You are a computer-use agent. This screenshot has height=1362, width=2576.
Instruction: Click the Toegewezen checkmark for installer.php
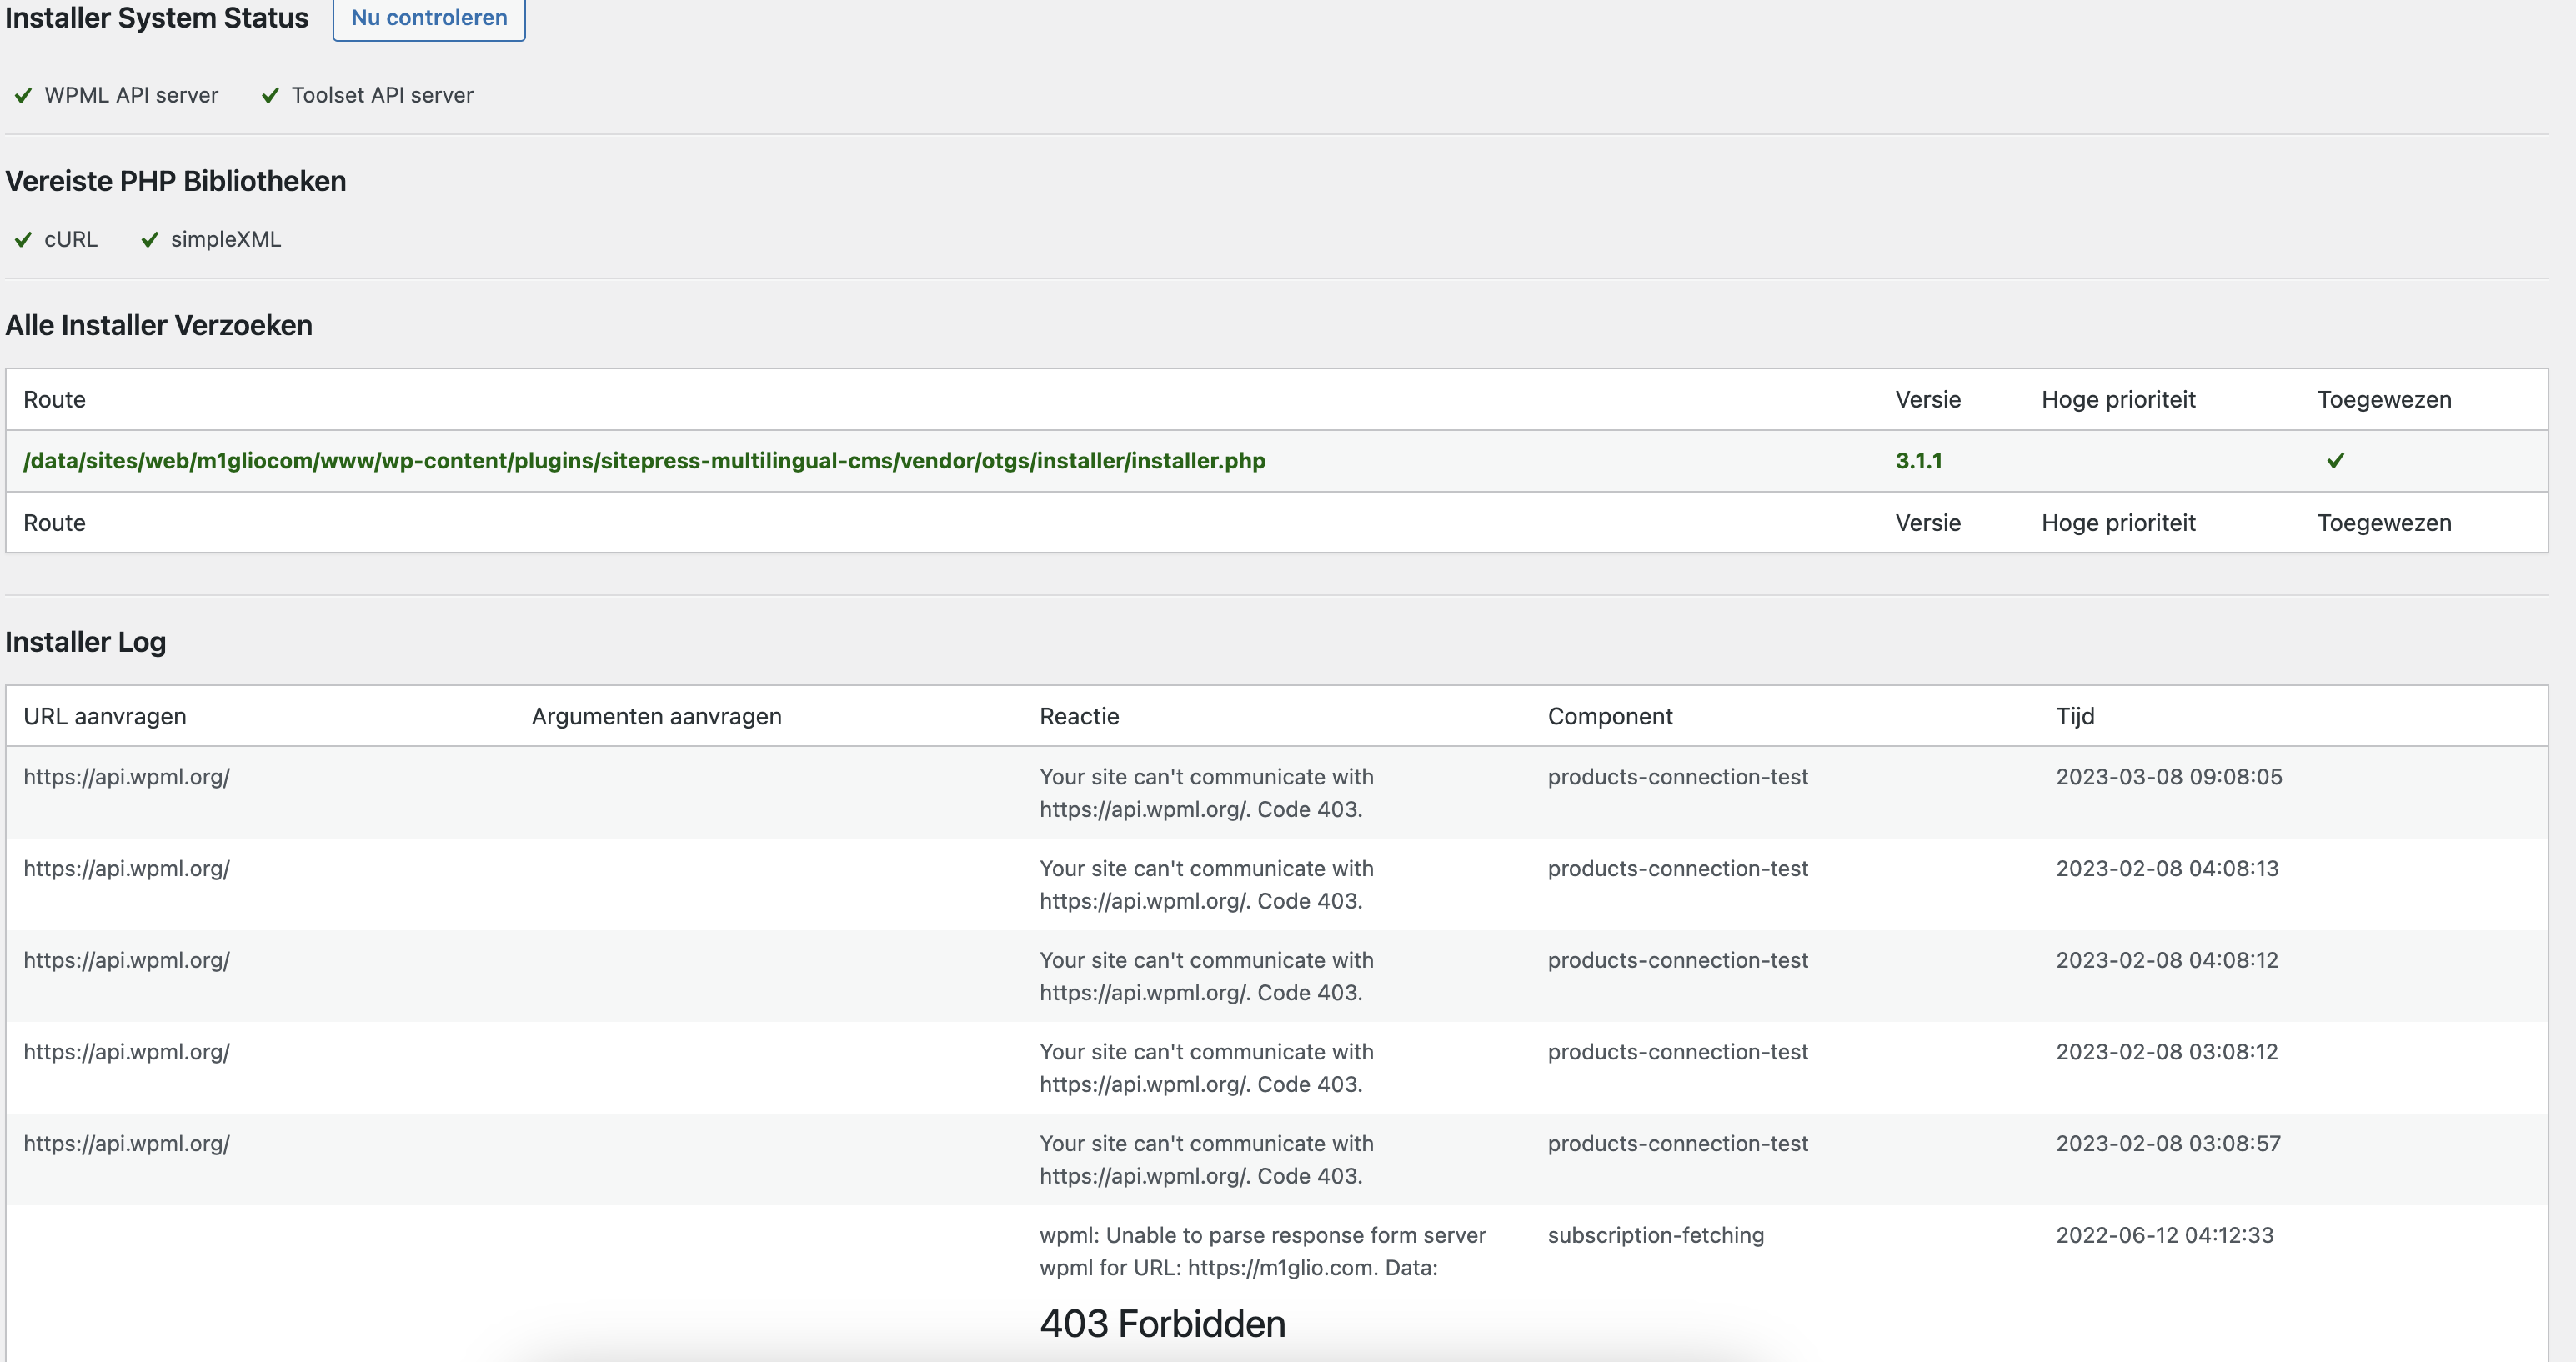coord(2336,461)
